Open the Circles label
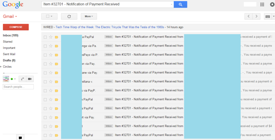This screenshot has height=140, width=275. coord(7,67)
